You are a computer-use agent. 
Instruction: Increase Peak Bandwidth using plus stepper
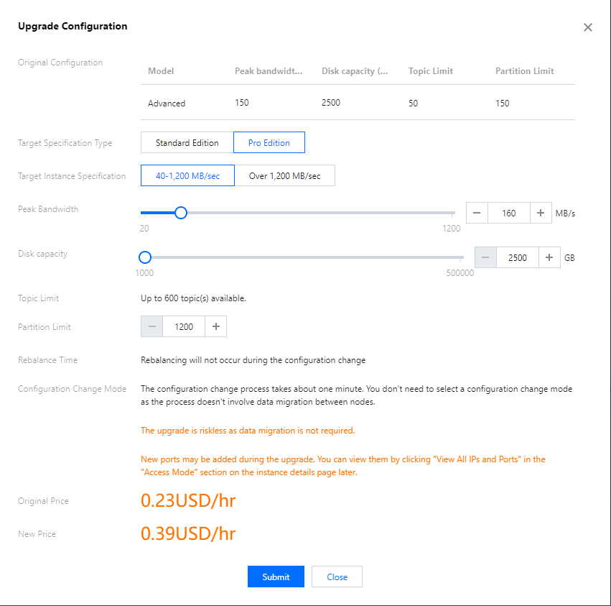pos(541,213)
